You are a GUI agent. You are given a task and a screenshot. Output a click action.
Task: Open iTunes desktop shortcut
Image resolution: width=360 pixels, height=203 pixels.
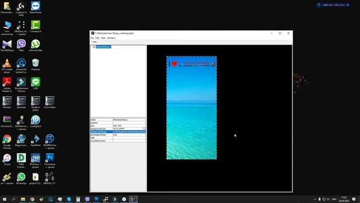pyautogui.click(x=7, y=160)
